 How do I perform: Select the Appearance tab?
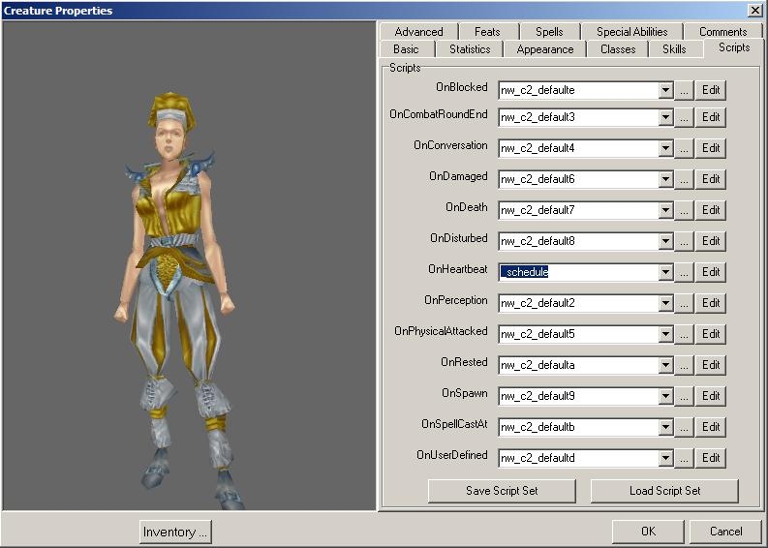[x=544, y=49]
